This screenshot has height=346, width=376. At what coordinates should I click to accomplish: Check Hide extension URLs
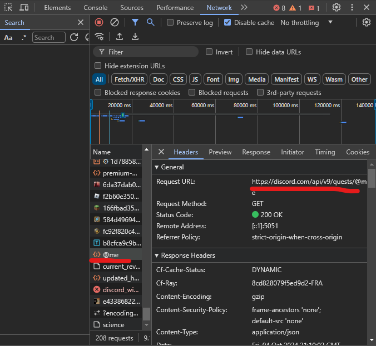98,66
